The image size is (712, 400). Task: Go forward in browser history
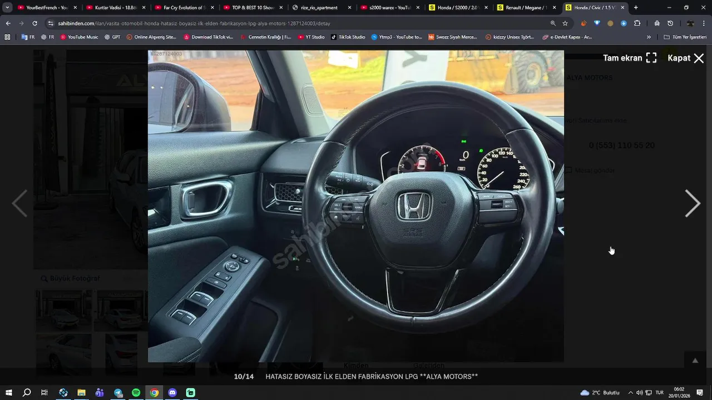21,23
